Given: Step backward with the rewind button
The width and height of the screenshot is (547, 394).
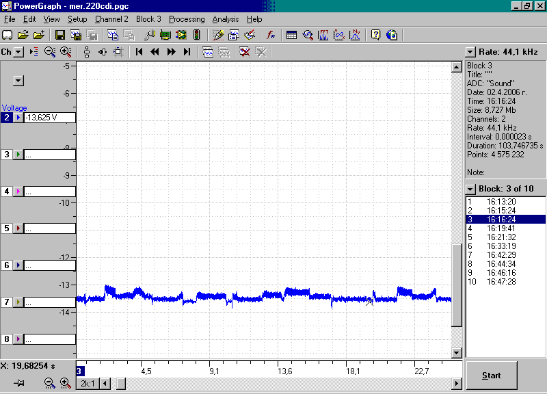Looking at the screenshot, I should tap(155, 52).
